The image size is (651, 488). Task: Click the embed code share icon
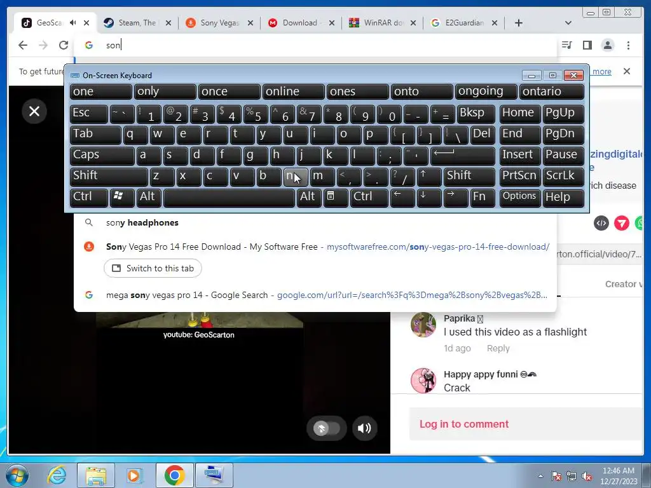pyautogui.click(x=601, y=223)
